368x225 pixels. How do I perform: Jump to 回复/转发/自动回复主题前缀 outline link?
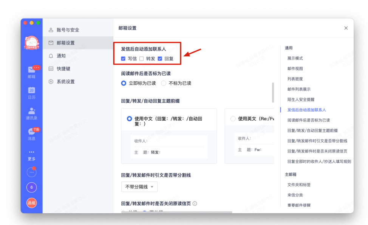[x=312, y=130]
